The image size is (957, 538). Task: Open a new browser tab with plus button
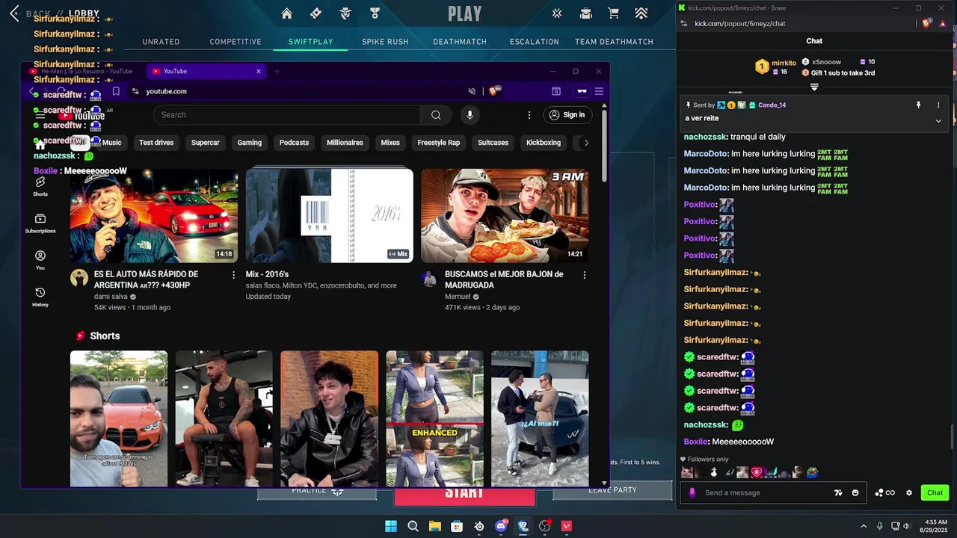277,72
